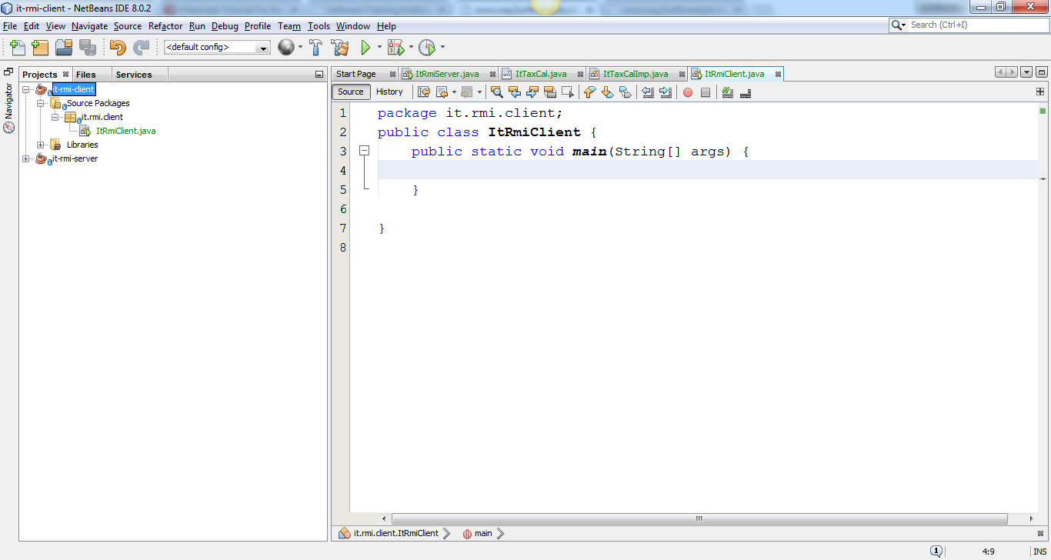Expand the it-rmi-server project node
This screenshot has width=1051, height=560.
tap(27, 158)
